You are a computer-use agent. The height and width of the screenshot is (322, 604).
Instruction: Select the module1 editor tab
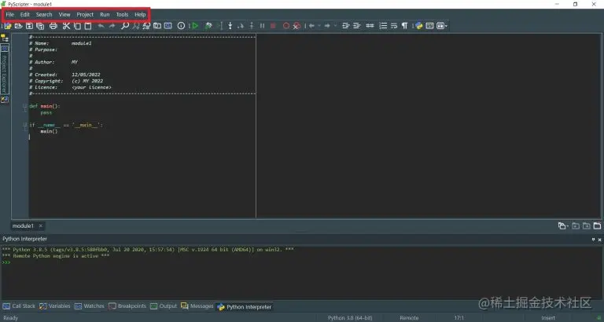tap(23, 226)
